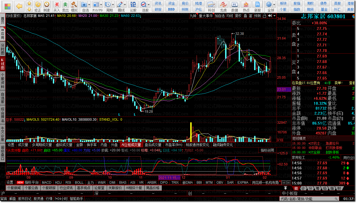Click the 修正 refresh icon
Viewport: 357px width, 203px height.
(38, 4)
